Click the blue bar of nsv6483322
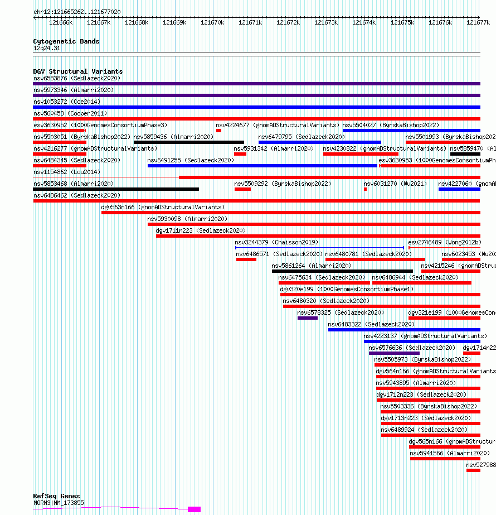This screenshot has width=496, height=515. (x=404, y=330)
